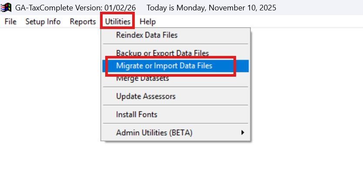
Task: Select Reindex Data Files
Action: [147, 35]
